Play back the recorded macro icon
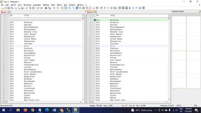The height and width of the screenshot is (113, 201). (x=108, y=8)
